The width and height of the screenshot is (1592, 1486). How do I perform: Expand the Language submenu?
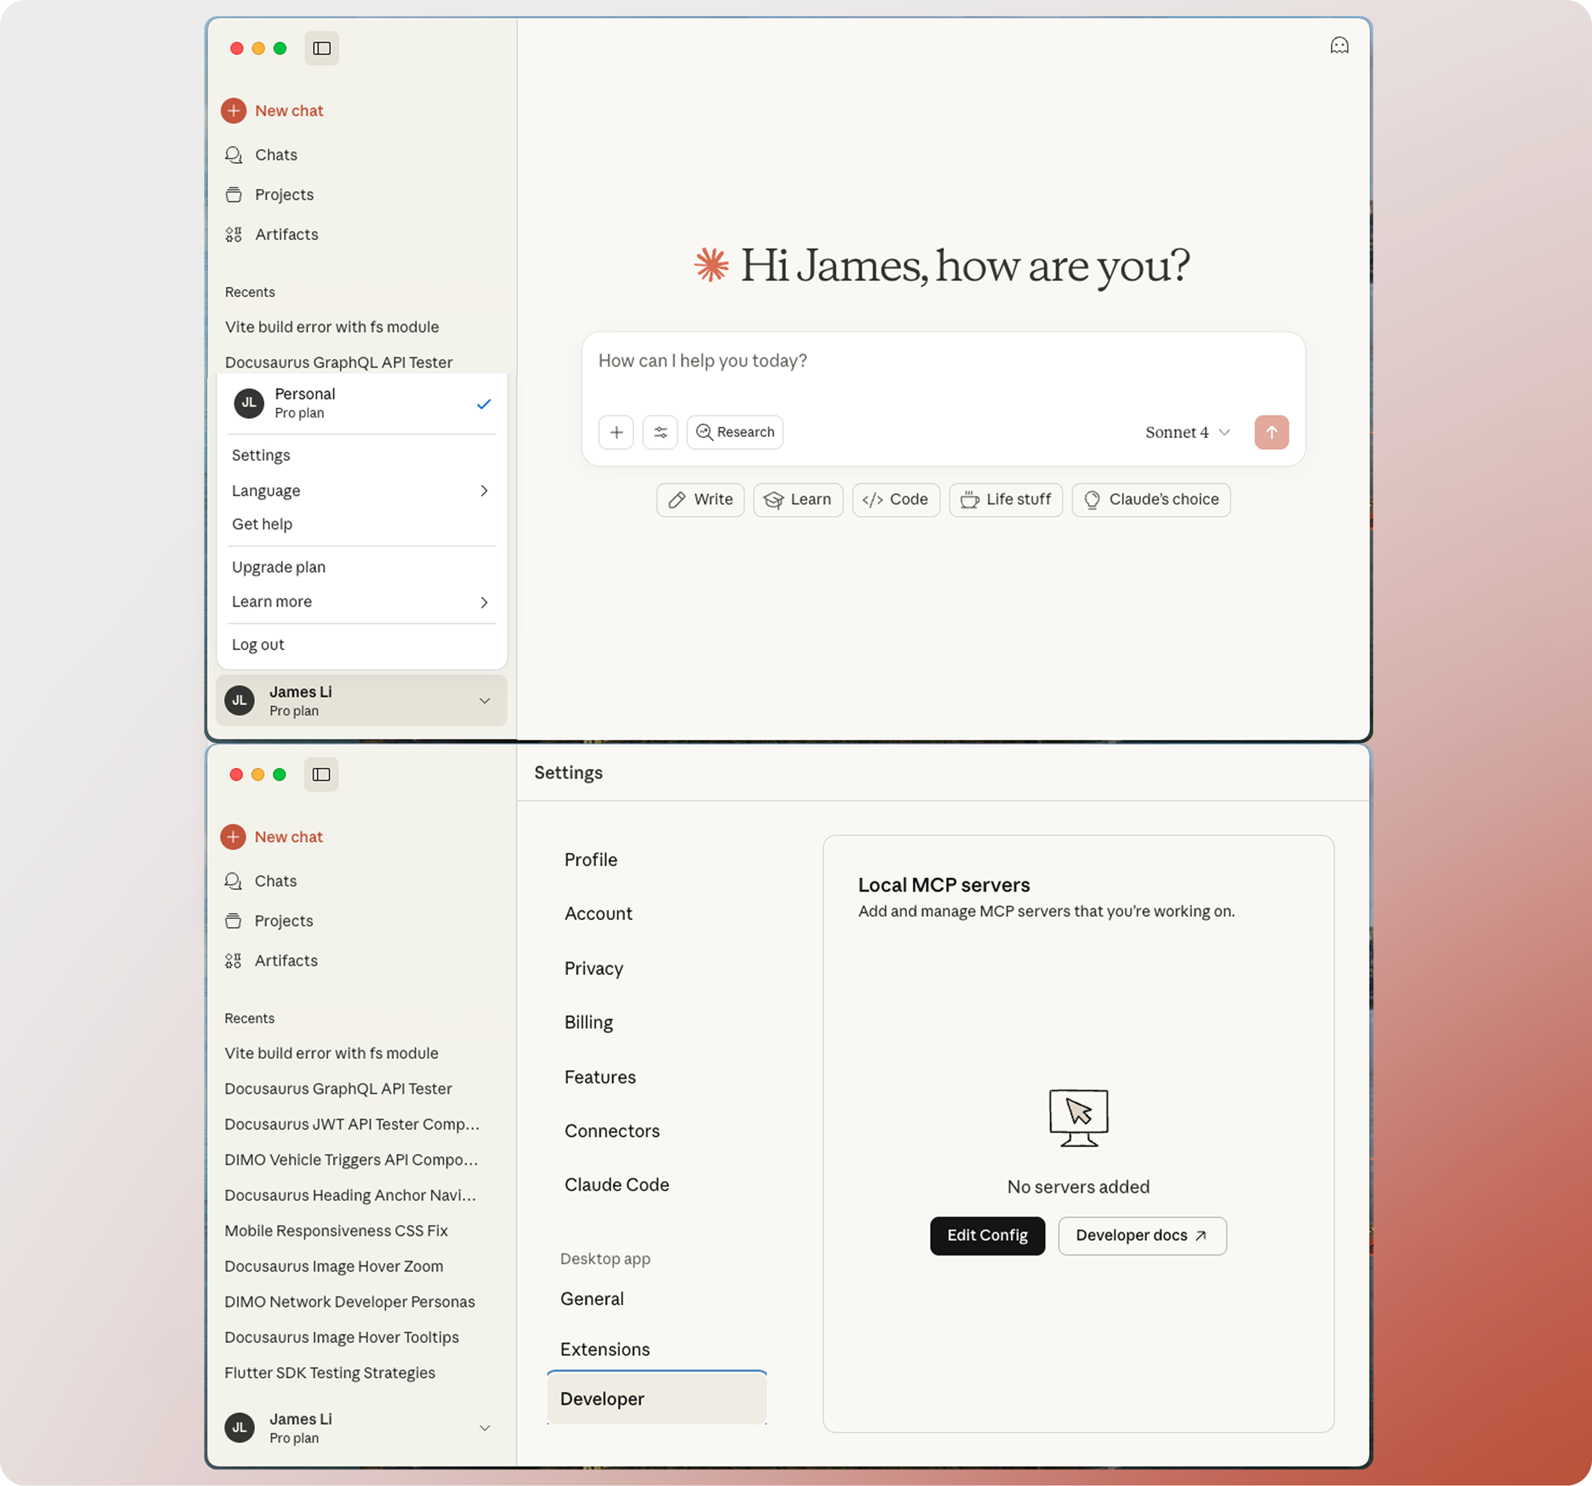(362, 491)
